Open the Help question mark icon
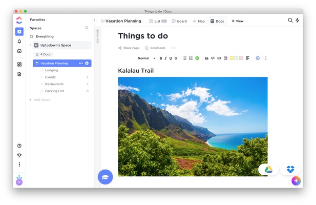 pos(19,146)
